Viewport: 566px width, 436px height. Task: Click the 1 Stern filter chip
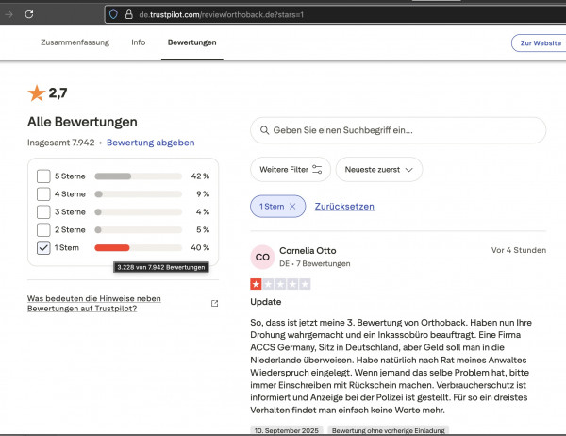point(278,207)
